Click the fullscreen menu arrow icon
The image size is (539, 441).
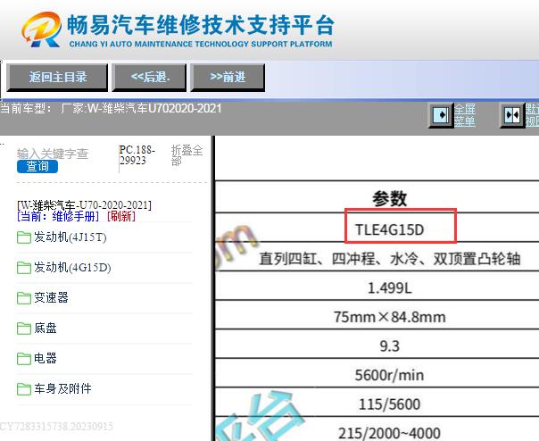[x=441, y=114]
